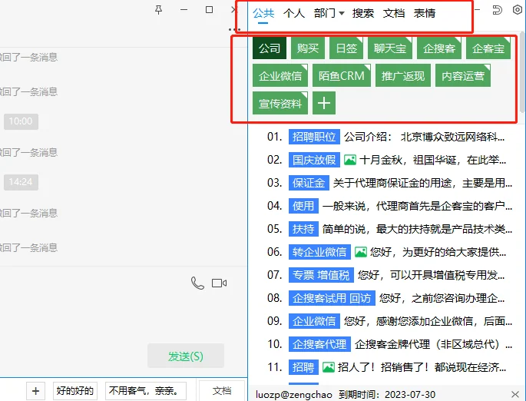Viewport: 526px width, 401px height.
Task: Open entry 09 blue 企业微信 script
Action: coord(390,321)
